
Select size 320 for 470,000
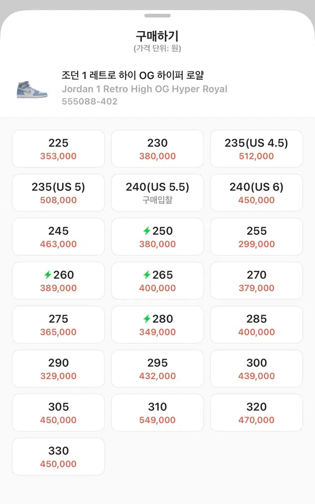point(256,413)
